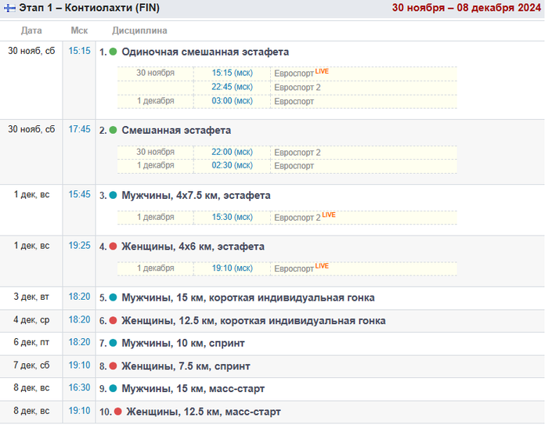Click start time 15:15 in Мск column

[79, 51]
